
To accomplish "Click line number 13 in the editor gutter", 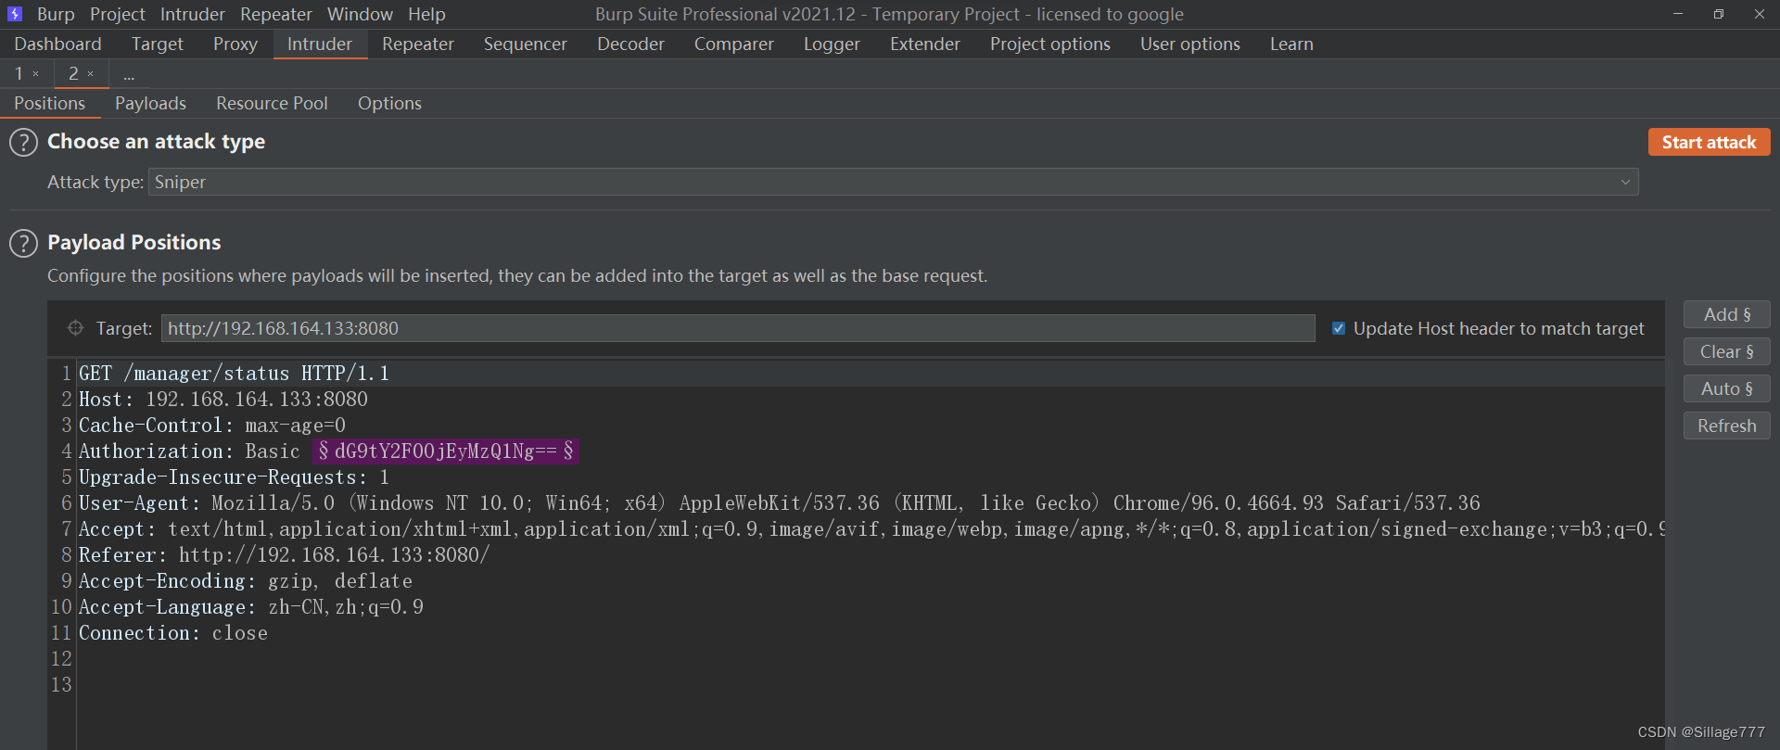I will click(x=61, y=685).
